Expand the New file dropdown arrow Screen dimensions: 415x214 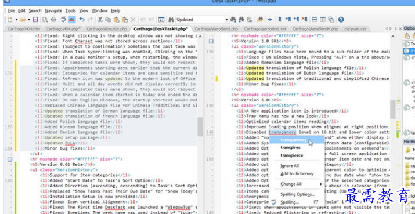pyautogui.click(x=16, y=20)
